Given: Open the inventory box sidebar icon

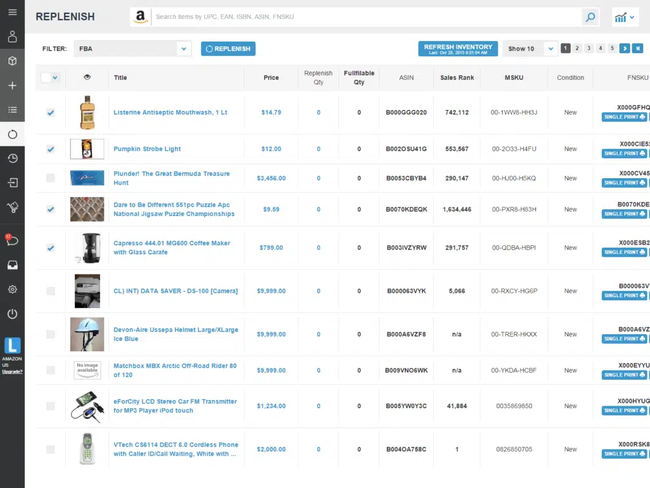Looking at the screenshot, I should (12, 61).
